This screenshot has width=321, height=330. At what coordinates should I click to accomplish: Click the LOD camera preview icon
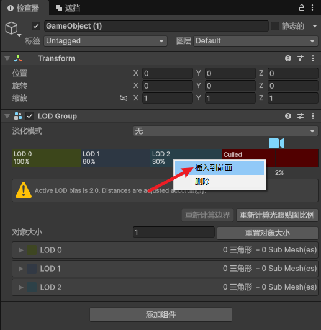276,143
